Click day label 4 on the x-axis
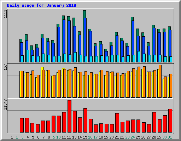The height and width of the screenshot is (141, 181). point(28,137)
